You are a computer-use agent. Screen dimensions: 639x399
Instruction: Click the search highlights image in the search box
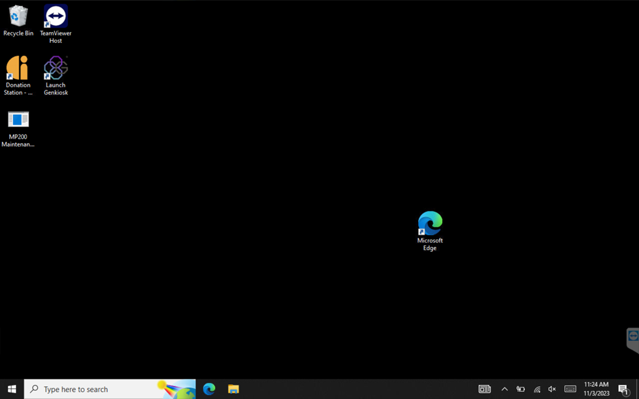point(175,389)
